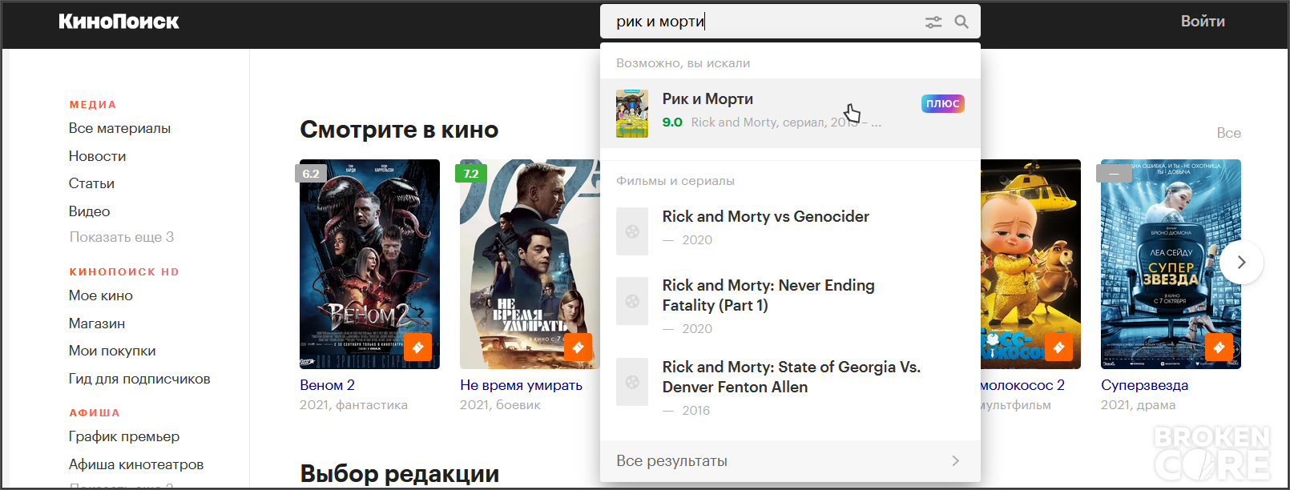Open Статьи in the sidebar
Image resolution: width=1290 pixels, height=490 pixels.
(91, 183)
